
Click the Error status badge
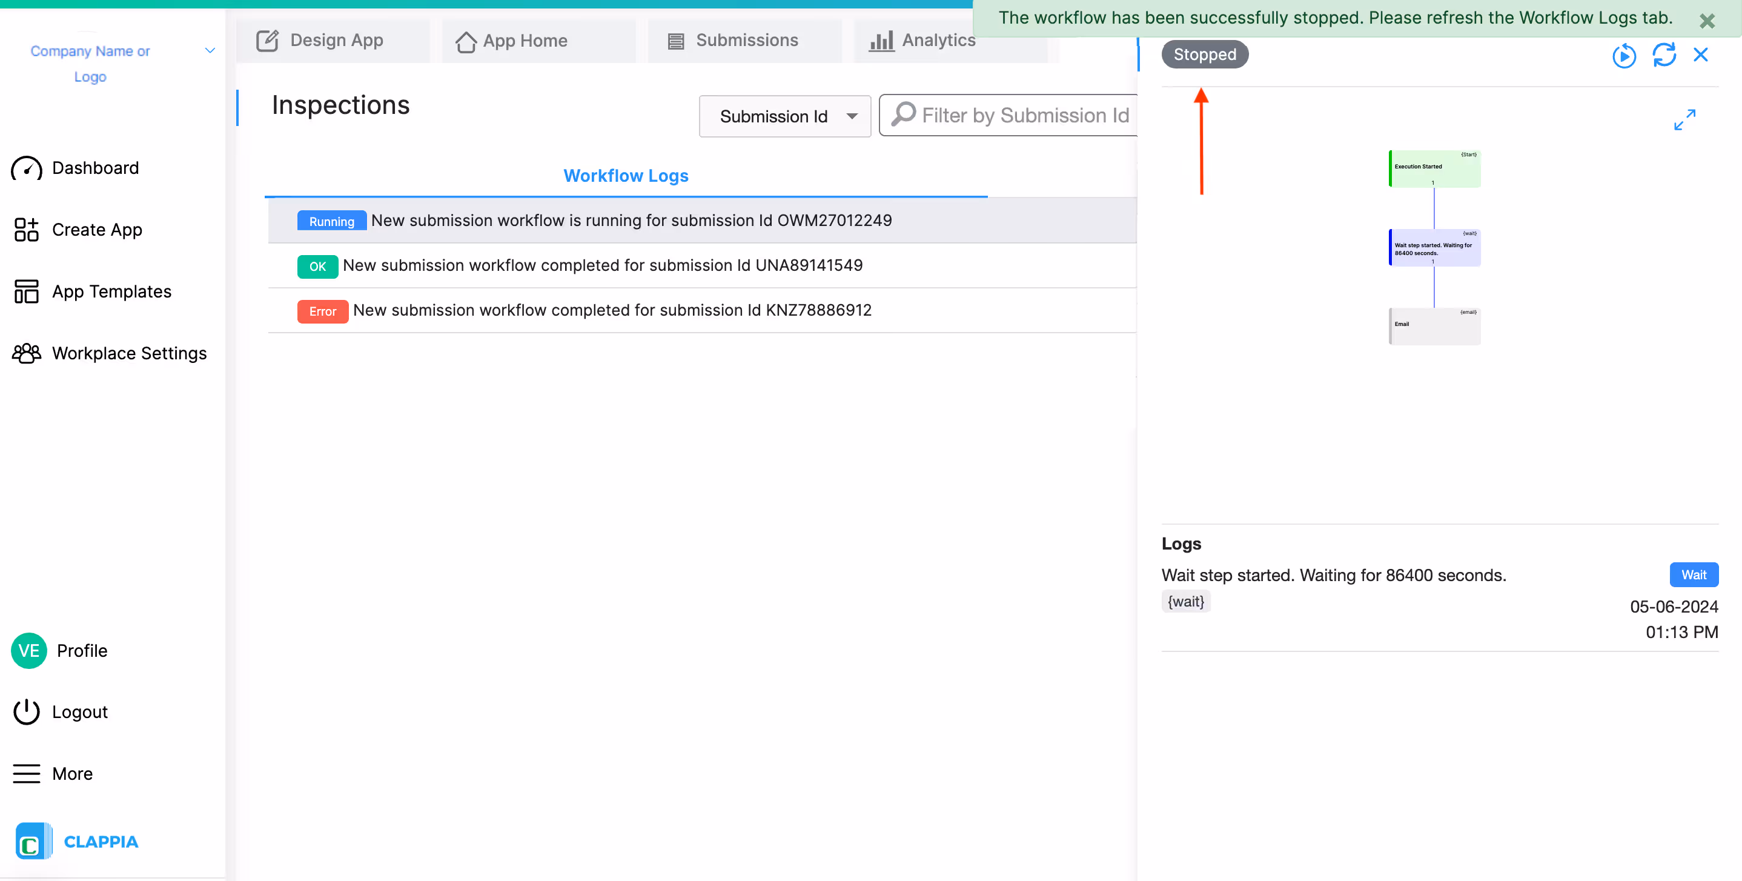click(x=323, y=311)
